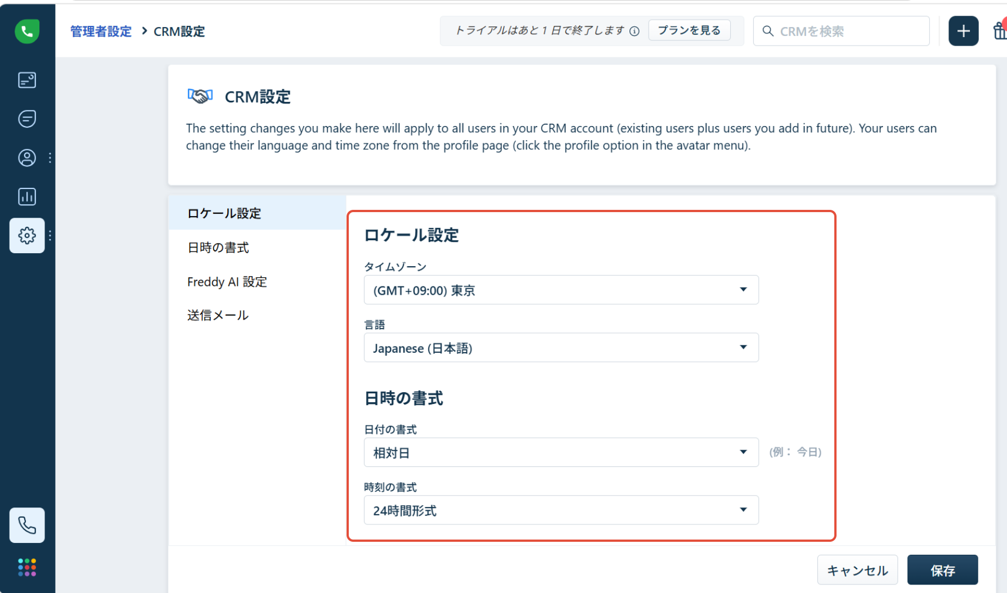1007x593 pixels.
Task: Open the 日付の書式 dropdown
Action: coord(561,452)
